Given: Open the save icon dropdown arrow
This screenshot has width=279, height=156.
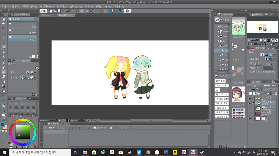Looking at the screenshot, I should click(62, 11).
